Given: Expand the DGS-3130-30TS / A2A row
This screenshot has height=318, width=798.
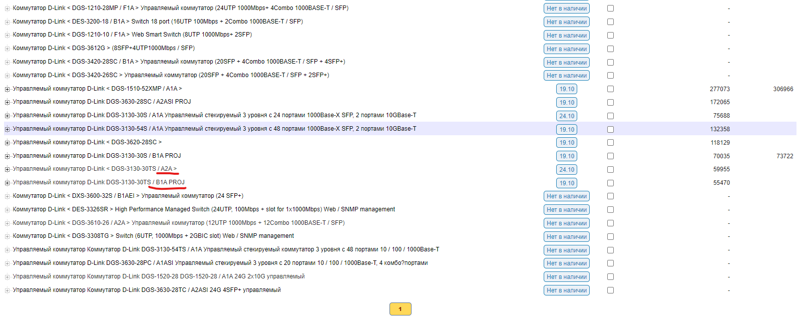Looking at the screenshot, I should click(7, 169).
